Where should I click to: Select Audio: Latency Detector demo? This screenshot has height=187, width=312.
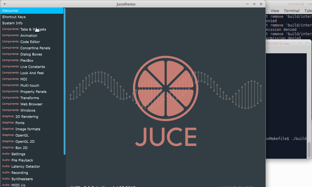[x=32, y=166]
